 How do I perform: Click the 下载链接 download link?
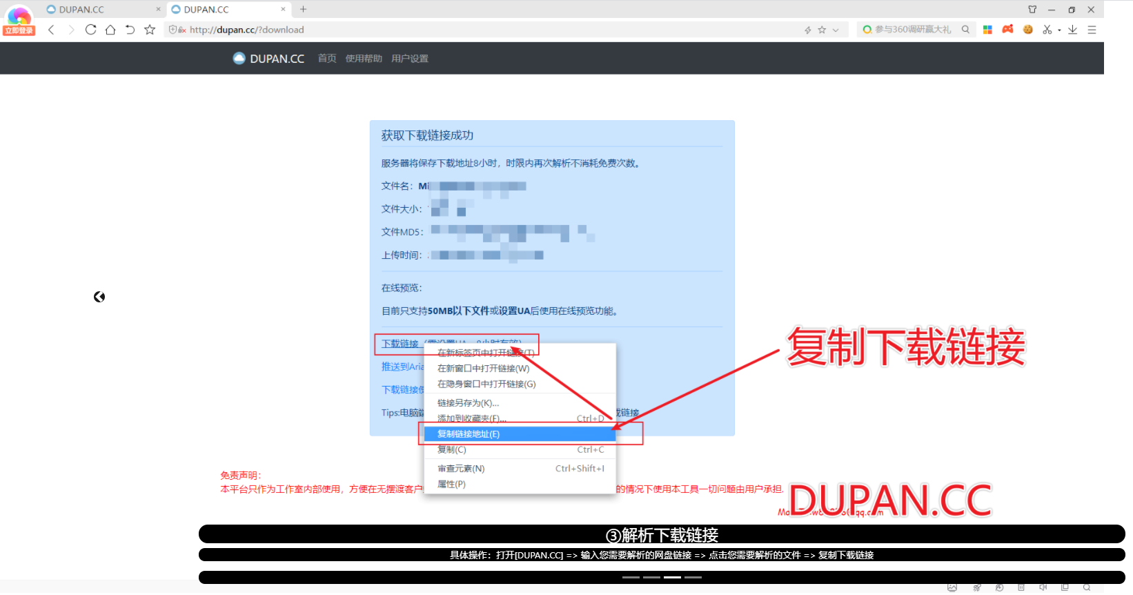(x=400, y=344)
